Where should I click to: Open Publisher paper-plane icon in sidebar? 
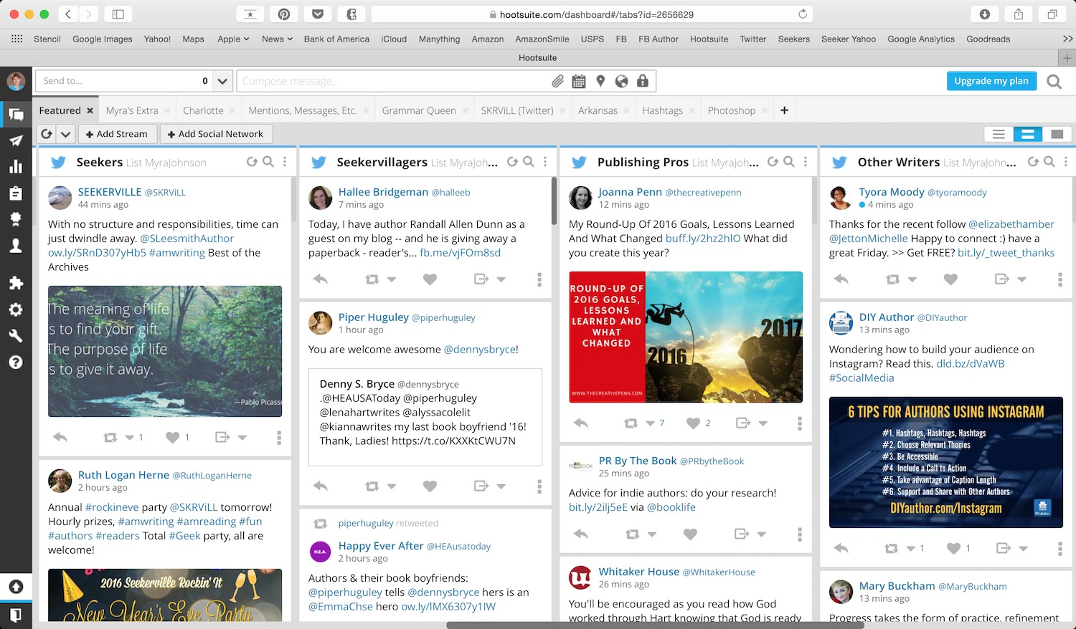tap(15, 140)
